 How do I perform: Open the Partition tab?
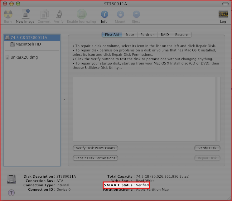(x=147, y=35)
